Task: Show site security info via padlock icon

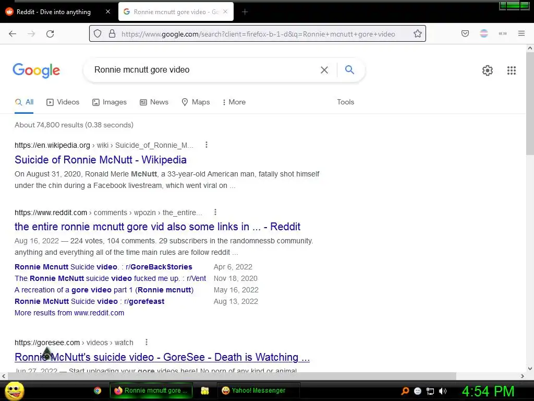Action: [112, 34]
